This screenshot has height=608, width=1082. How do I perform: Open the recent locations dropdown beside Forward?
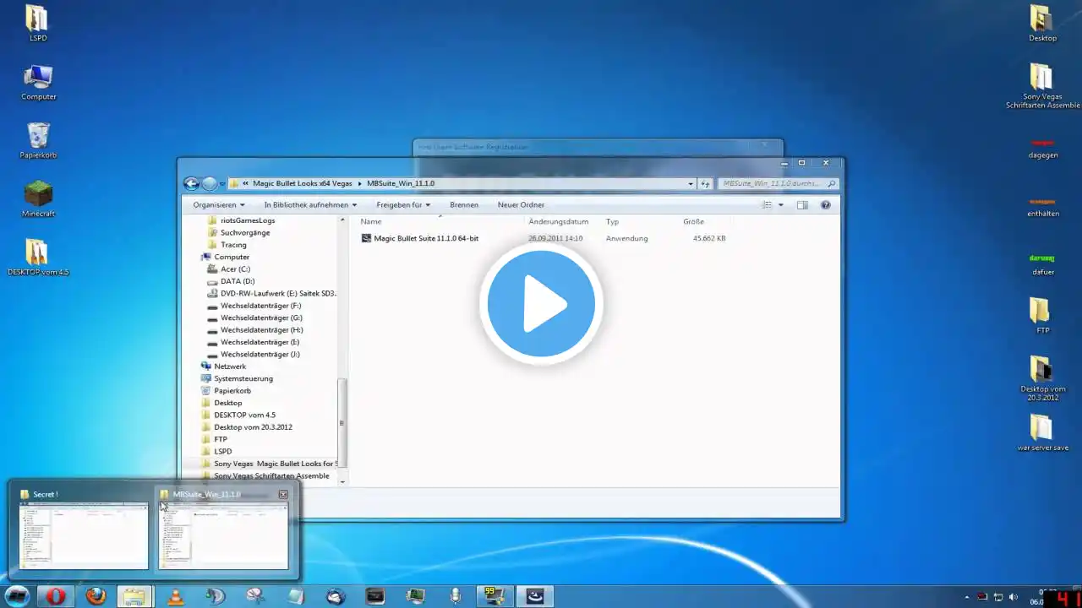tap(222, 184)
